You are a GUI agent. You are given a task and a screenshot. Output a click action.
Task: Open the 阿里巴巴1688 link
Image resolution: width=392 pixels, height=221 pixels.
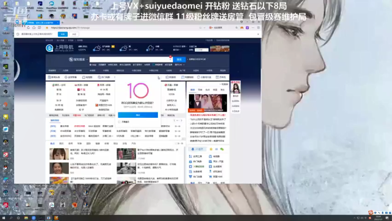(104, 105)
